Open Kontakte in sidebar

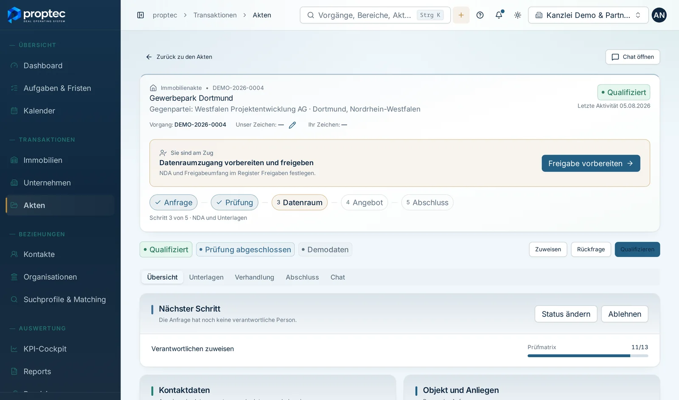click(x=60, y=254)
